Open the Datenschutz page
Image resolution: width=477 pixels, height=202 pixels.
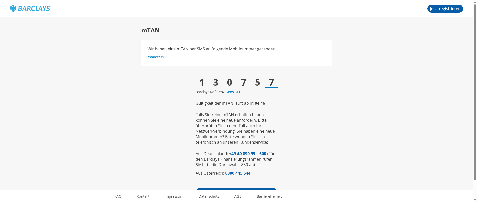pos(209,196)
